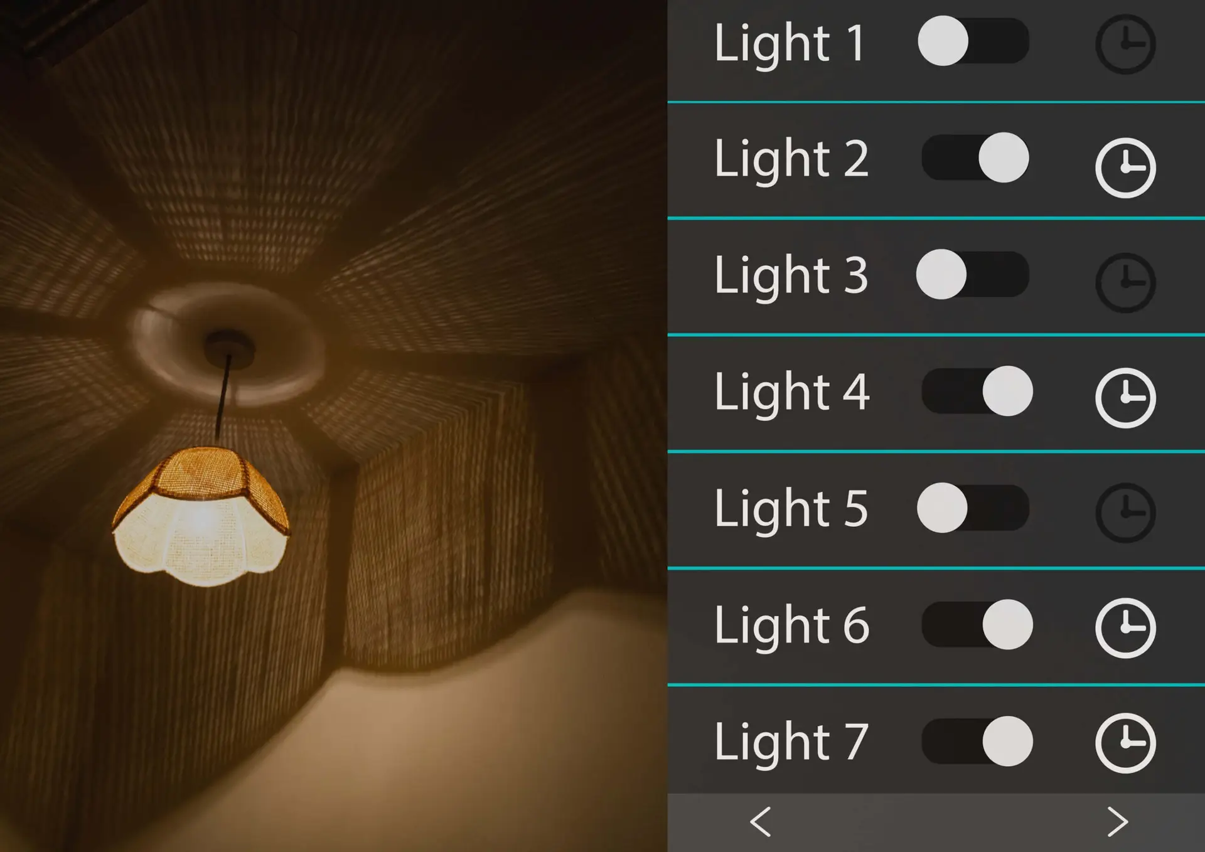Tap the clock icon for Light 7
Screen dimensions: 1205x852
[1125, 743]
